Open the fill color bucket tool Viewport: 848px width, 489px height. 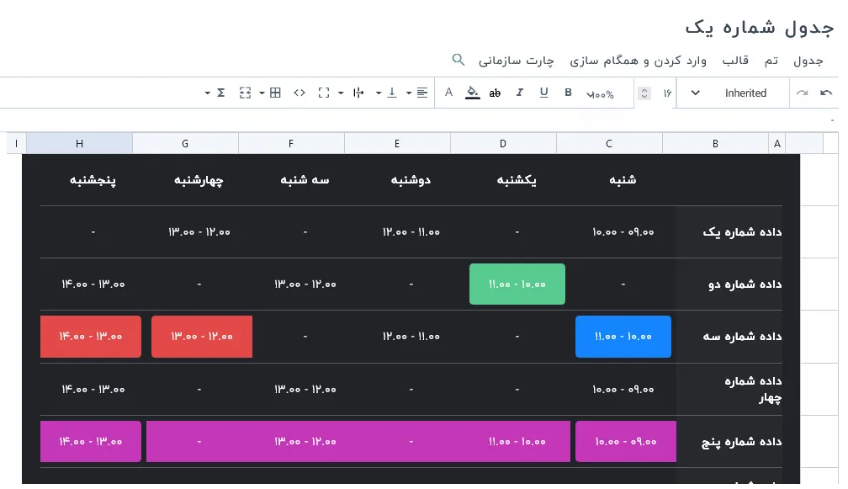coord(472,93)
